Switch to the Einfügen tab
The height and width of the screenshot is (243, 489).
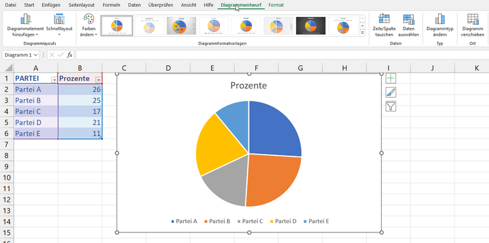(51, 5)
